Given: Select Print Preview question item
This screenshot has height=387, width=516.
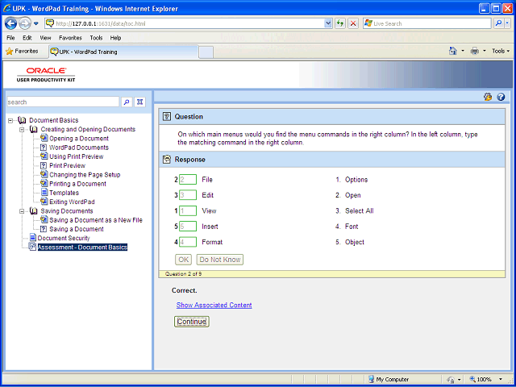Looking at the screenshot, I should pos(67,165).
